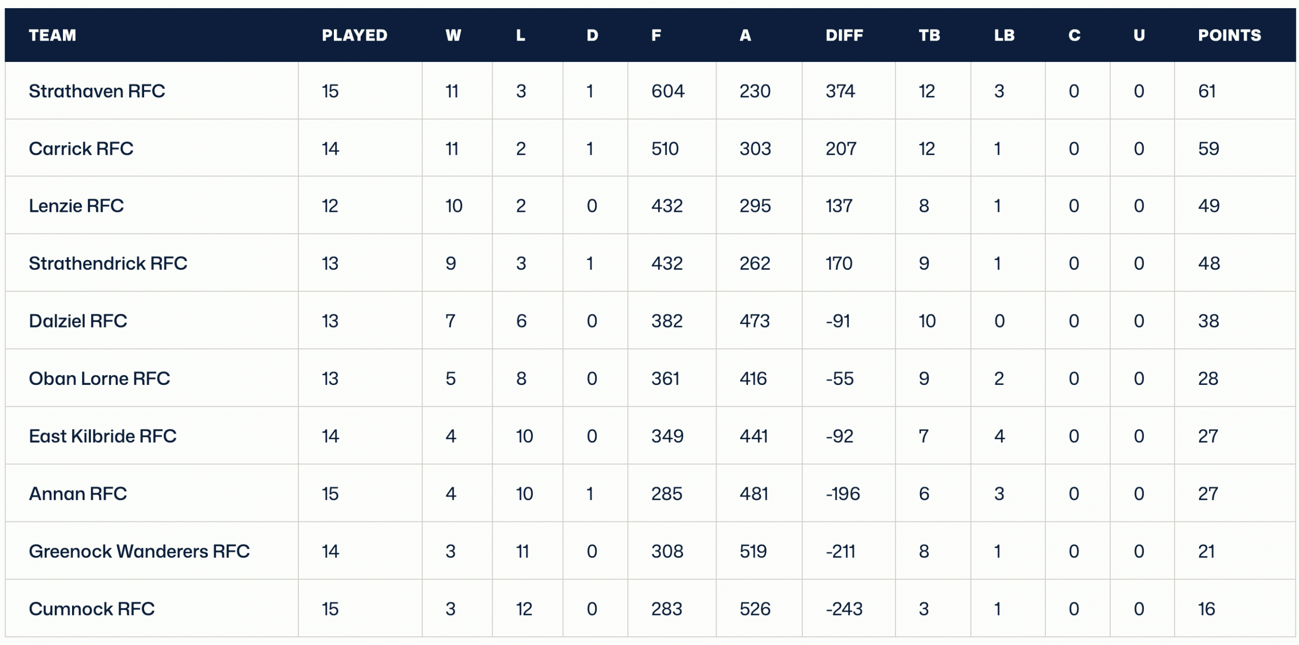Click Carrick's points-for value 510

665,149
